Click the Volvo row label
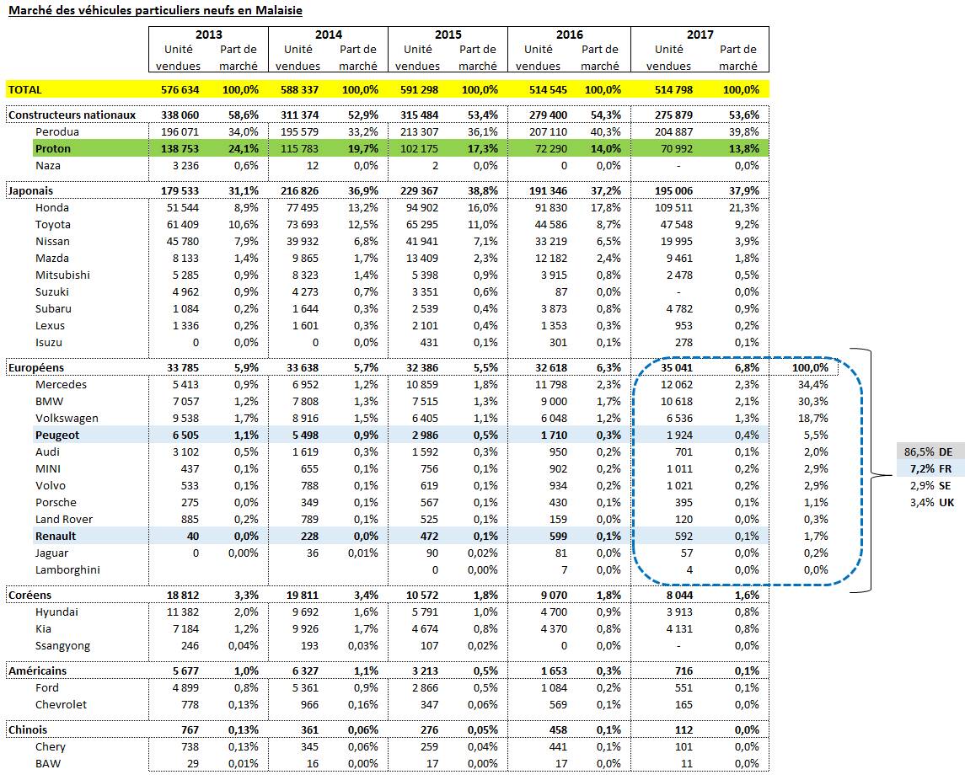 (51, 486)
